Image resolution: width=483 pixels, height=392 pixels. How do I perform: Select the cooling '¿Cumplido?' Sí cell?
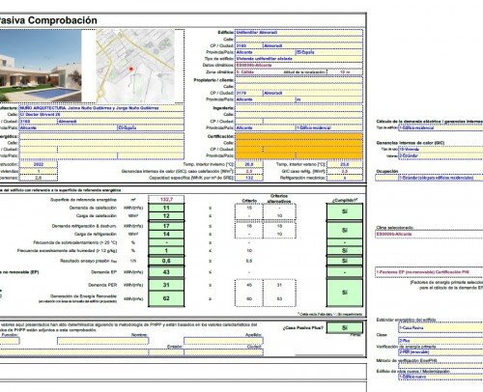[345, 230]
